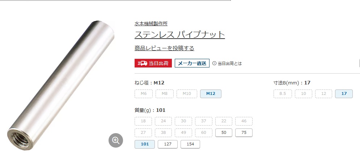Screen dimensions: 360x153
Task: Select thread diameter M6 option
Action: coord(144,94)
